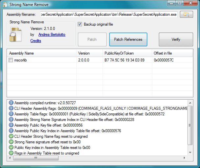200x168 pixels.
Task: Click green check icon beside 'Public Key index in Assembly Table reset'
Action: (11, 148)
